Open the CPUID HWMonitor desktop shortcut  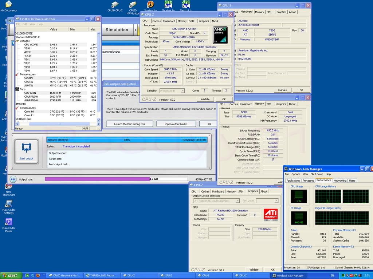[133, 8]
